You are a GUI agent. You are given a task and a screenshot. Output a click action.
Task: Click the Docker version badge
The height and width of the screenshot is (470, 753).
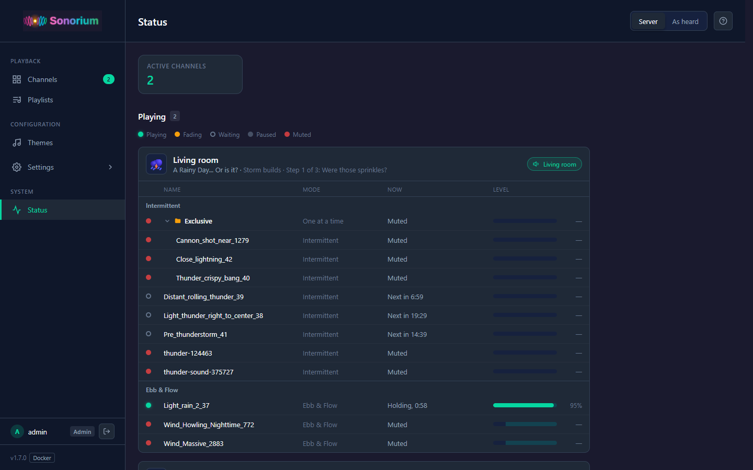click(x=42, y=458)
